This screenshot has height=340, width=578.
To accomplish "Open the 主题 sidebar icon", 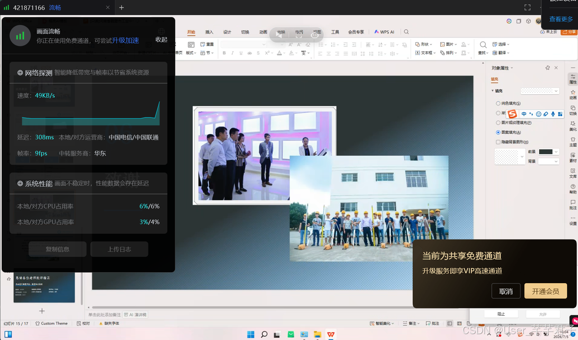I will (x=573, y=142).
